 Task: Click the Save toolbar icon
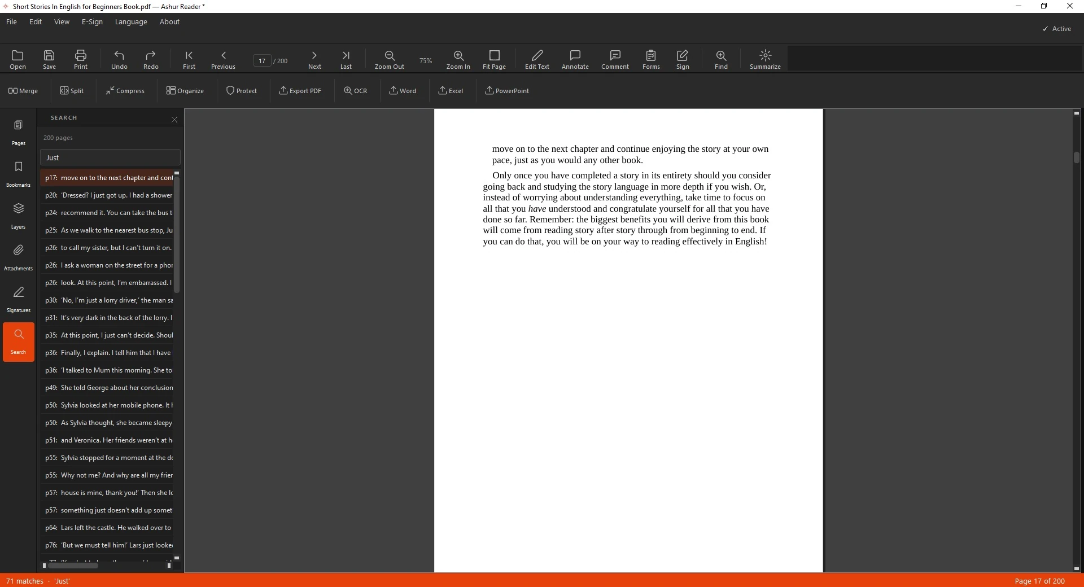point(49,59)
